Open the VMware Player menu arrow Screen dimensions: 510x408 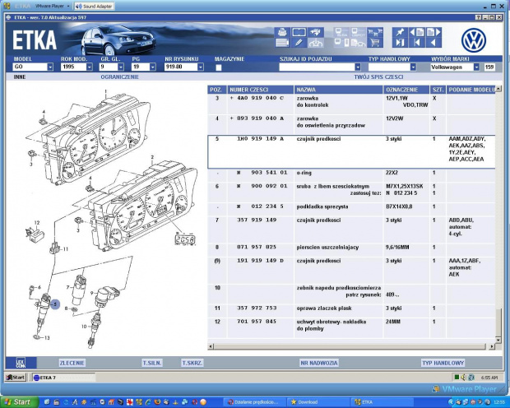pyautogui.click(x=68, y=7)
